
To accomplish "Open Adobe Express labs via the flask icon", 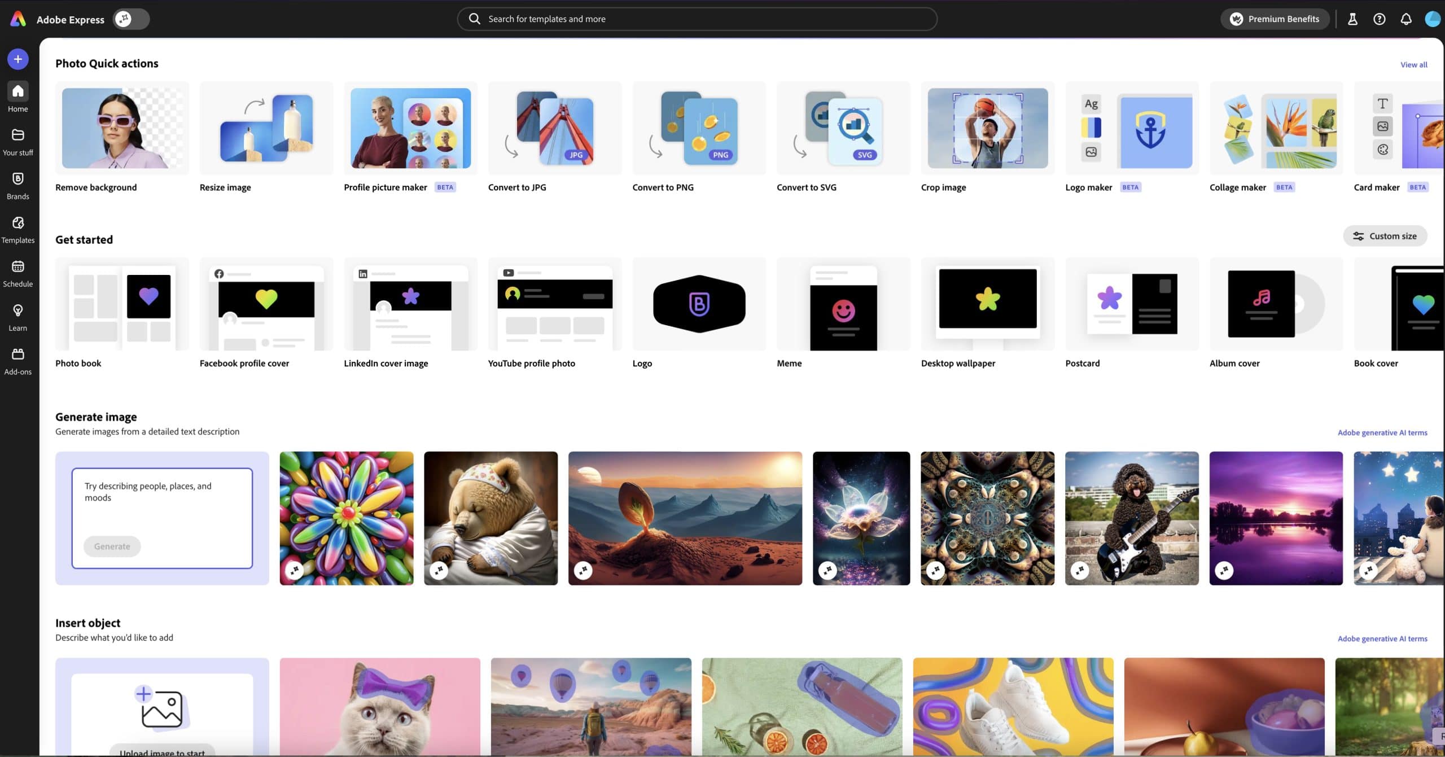I will tap(1352, 19).
